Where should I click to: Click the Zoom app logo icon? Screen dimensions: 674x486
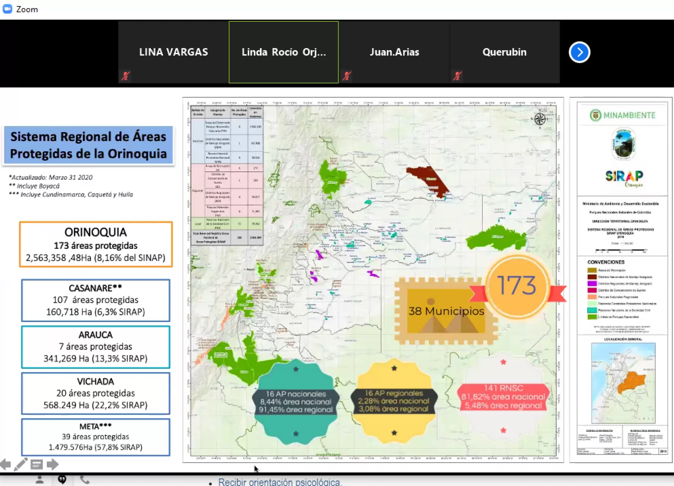(7, 9)
